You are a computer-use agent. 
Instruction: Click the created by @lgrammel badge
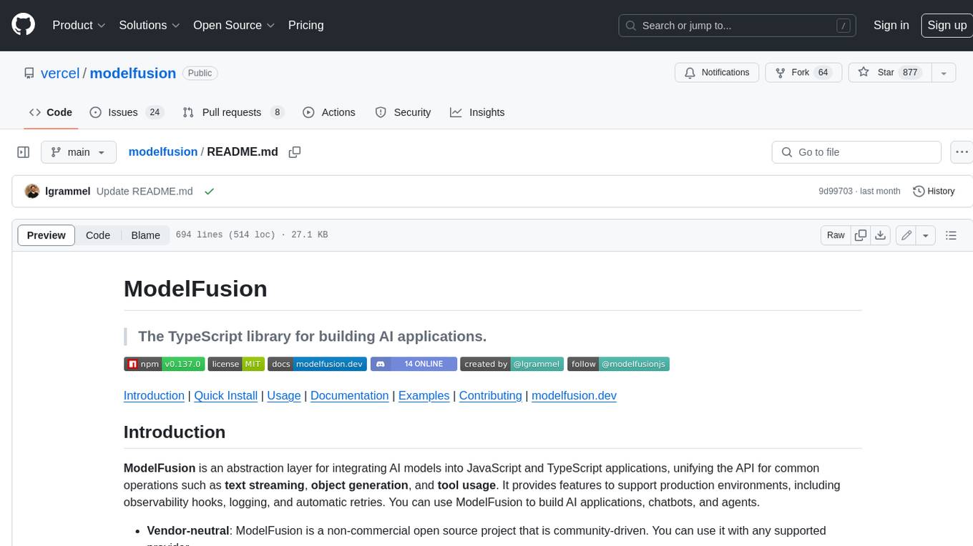tap(512, 364)
